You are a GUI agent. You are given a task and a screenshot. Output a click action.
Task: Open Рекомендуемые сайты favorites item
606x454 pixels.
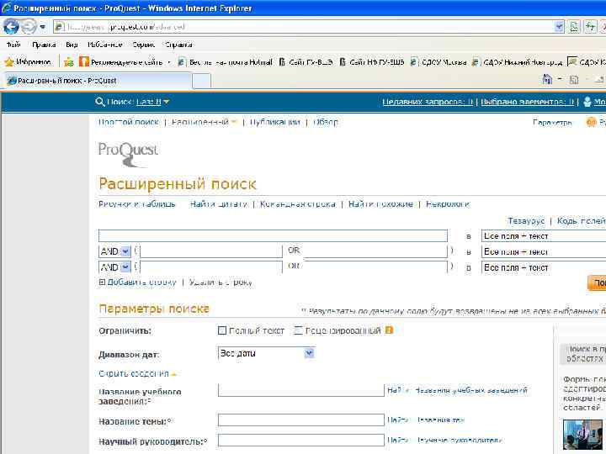pos(125,61)
